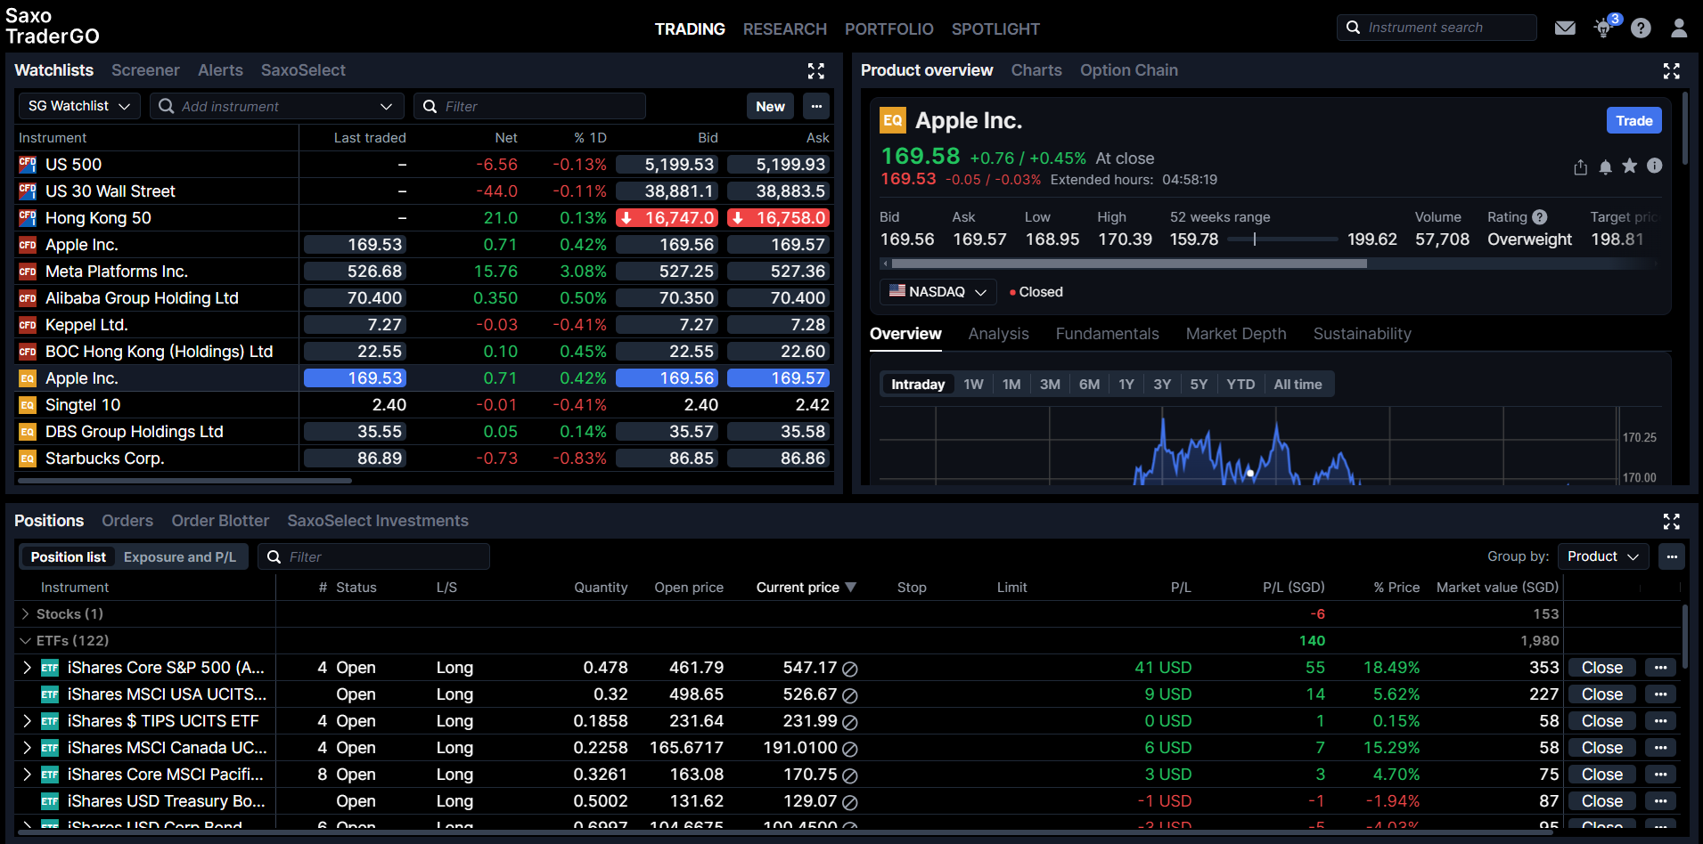Screen dimensions: 1703x844
Task: Switch to Exposure and P/L view
Action: pyautogui.click(x=180, y=557)
